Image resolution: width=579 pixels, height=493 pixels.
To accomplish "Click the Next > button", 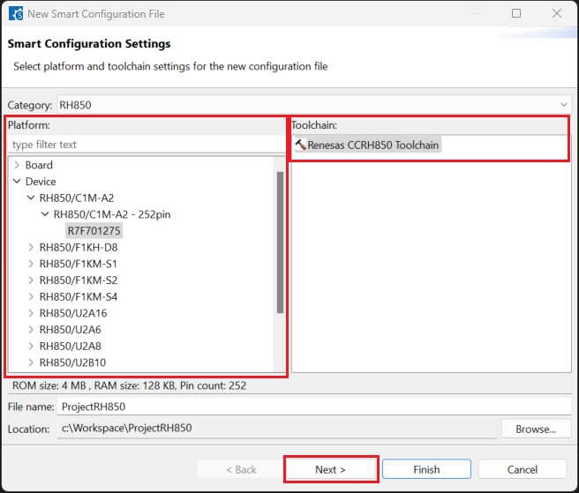I will tap(330, 469).
